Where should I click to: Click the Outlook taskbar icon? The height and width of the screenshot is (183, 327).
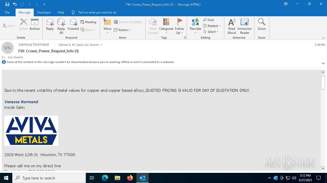143,178
